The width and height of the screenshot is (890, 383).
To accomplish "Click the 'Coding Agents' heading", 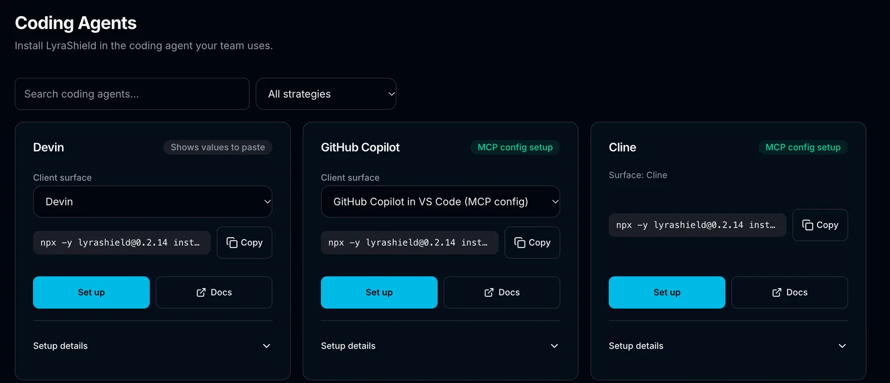I will (76, 23).
